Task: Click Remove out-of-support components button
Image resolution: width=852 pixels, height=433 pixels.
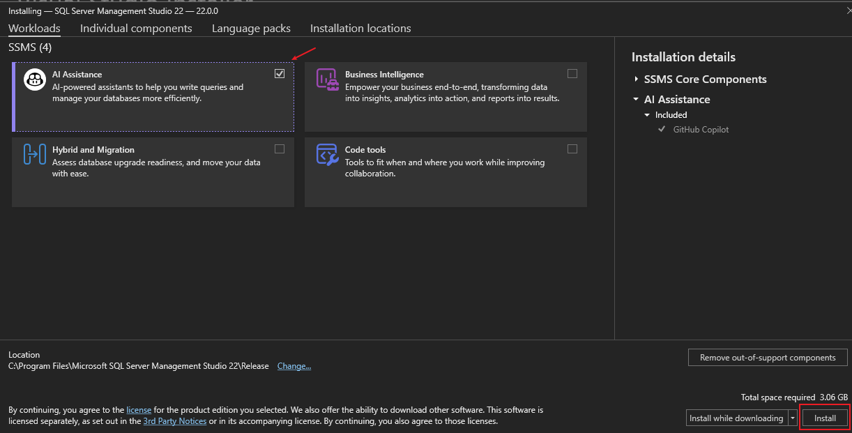Action: (768, 358)
